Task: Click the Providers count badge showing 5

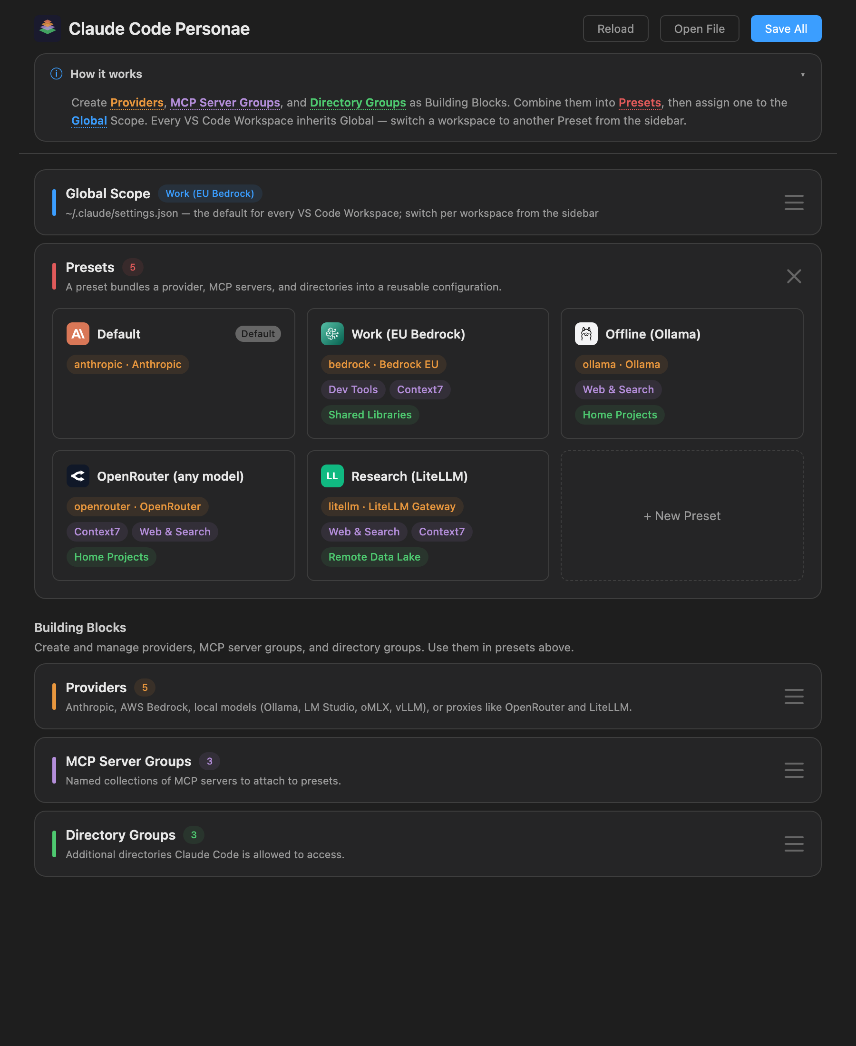Action: coord(145,688)
